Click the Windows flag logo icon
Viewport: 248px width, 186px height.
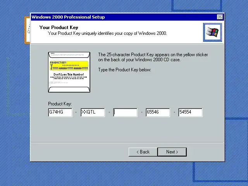(212, 32)
